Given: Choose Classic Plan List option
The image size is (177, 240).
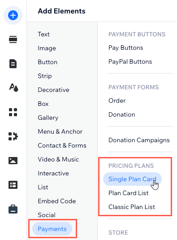Looking at the screenshot, I should [x=132, y=207].
